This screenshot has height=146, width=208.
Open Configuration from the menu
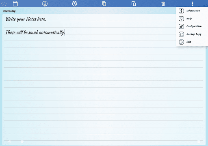(x=192, y=26)
